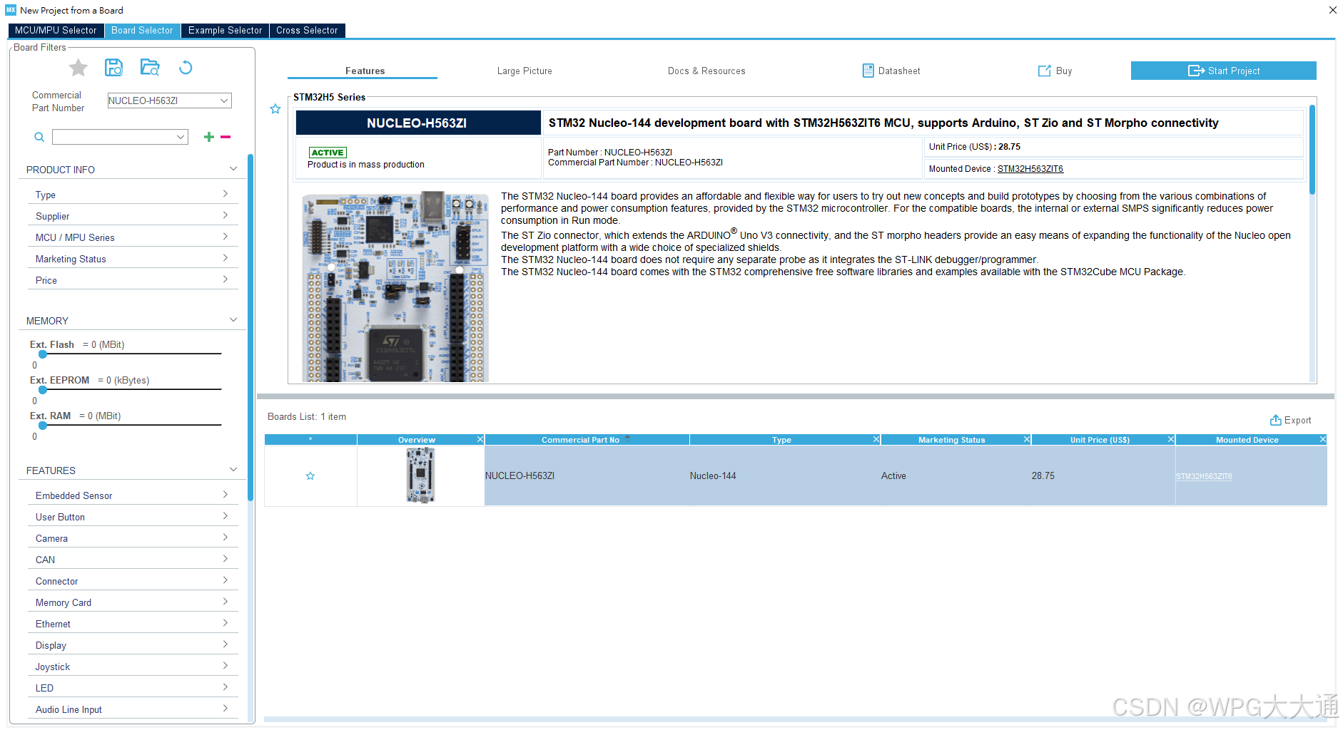Open STM32H563ZIT6 link in boards list
The width and height of the screenshot is (1343, 730).
1204,476
